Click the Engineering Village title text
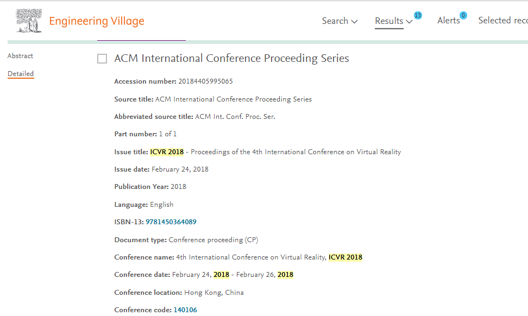The width and height of the screenshot is (528, 316). coord(97,21)
